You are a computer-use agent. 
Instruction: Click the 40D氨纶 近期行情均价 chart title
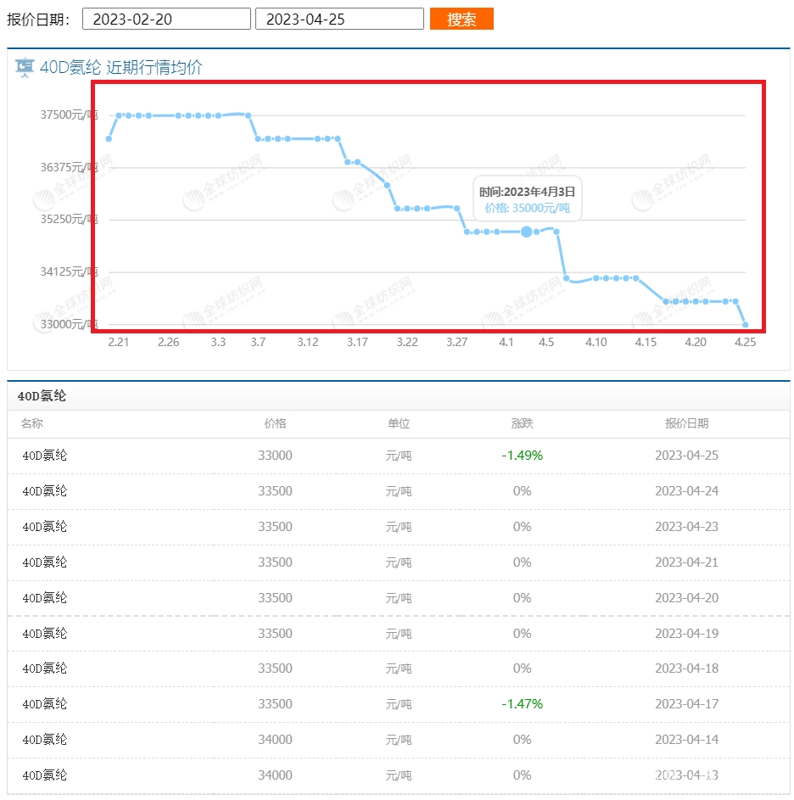click(x=120, y=68)
